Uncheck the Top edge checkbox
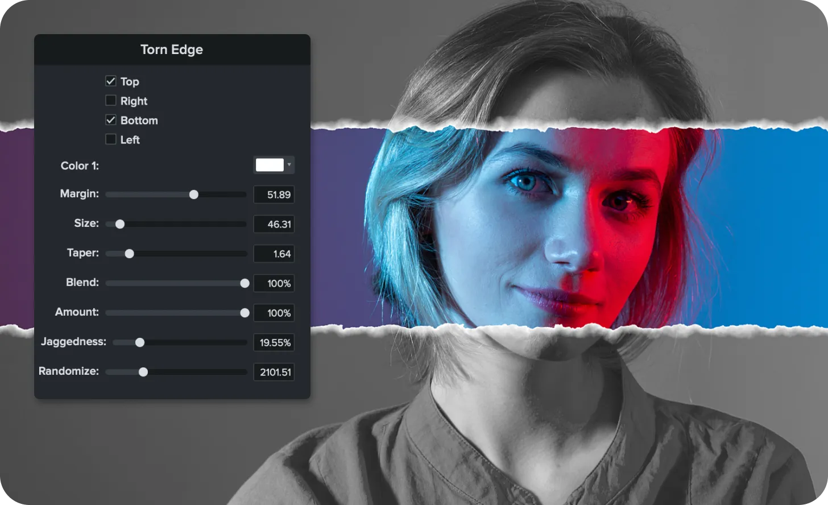The height and width of the screenshot is (505, 828). [x=111, y=81]
